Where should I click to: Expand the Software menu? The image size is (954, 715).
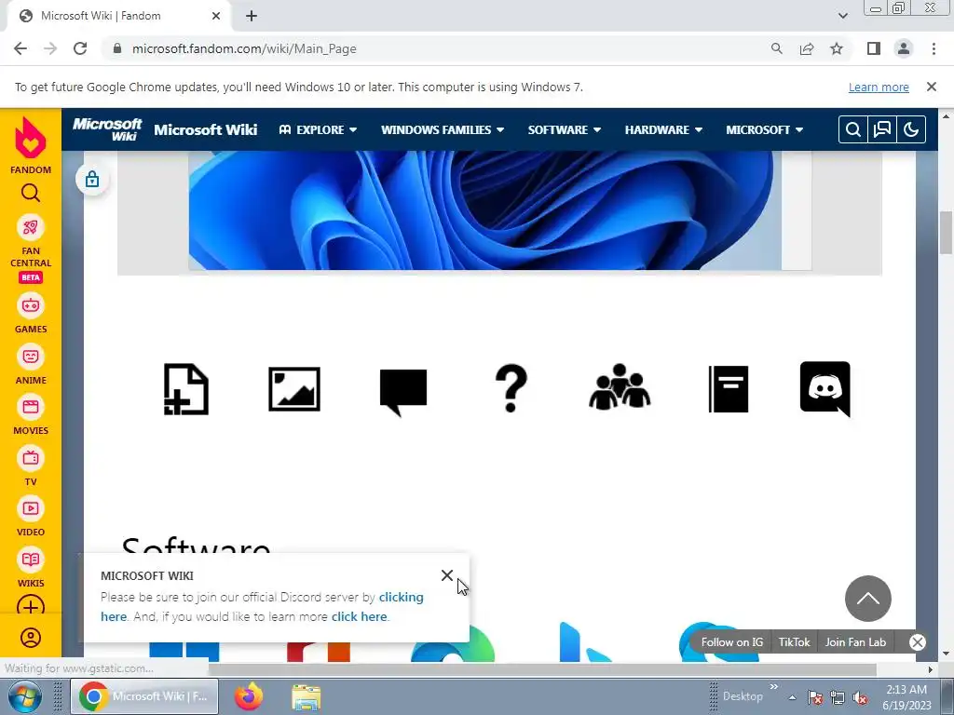[x=564, y=129]
